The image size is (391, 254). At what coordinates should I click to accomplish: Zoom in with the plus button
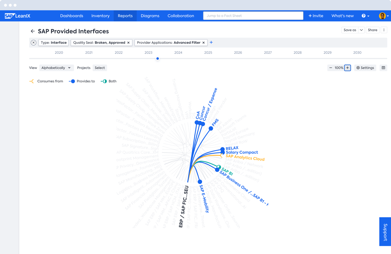(347, 68)
